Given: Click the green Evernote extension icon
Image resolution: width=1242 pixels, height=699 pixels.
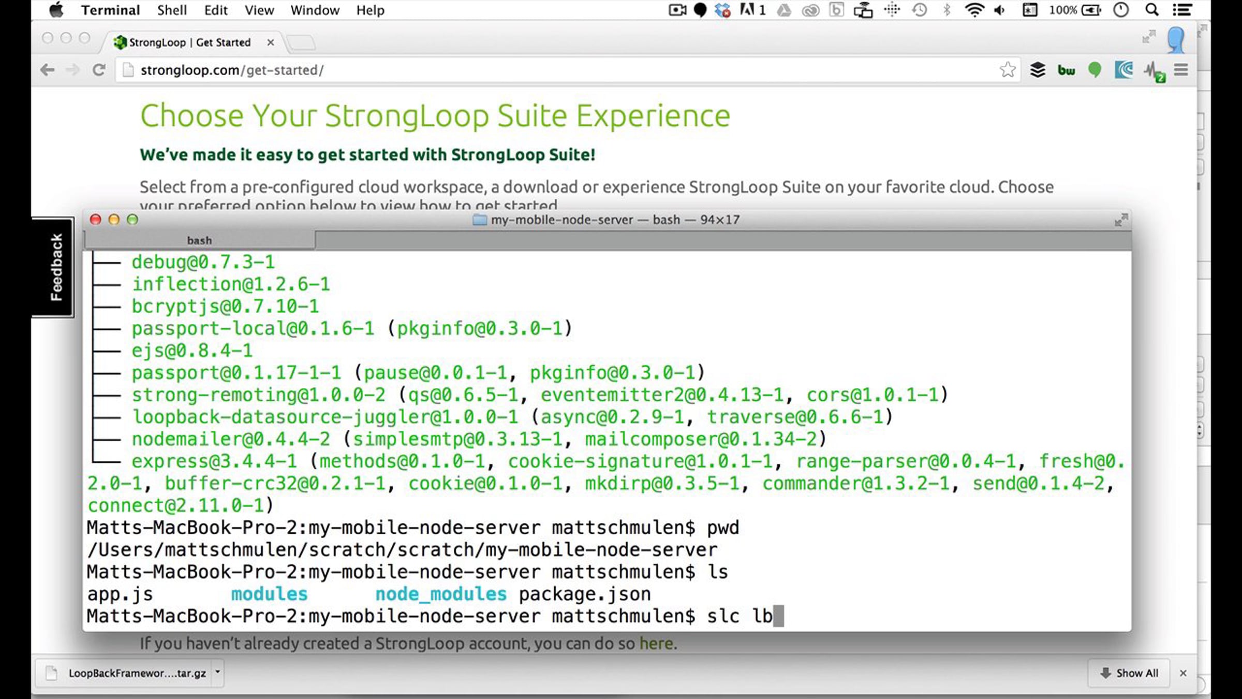Looking at the screenshot, I should (x=1095, y=70).
